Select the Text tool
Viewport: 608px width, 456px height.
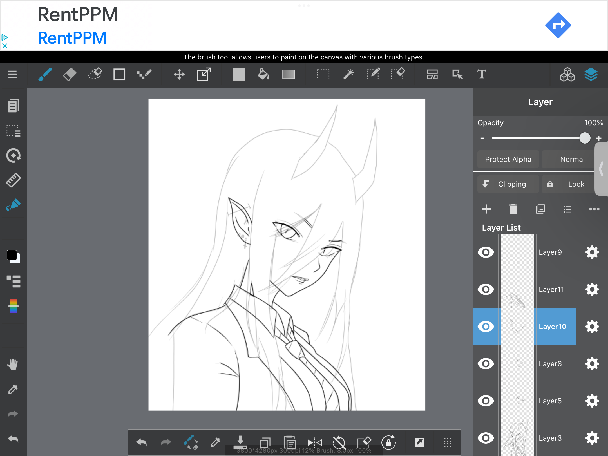coord(482,75)
